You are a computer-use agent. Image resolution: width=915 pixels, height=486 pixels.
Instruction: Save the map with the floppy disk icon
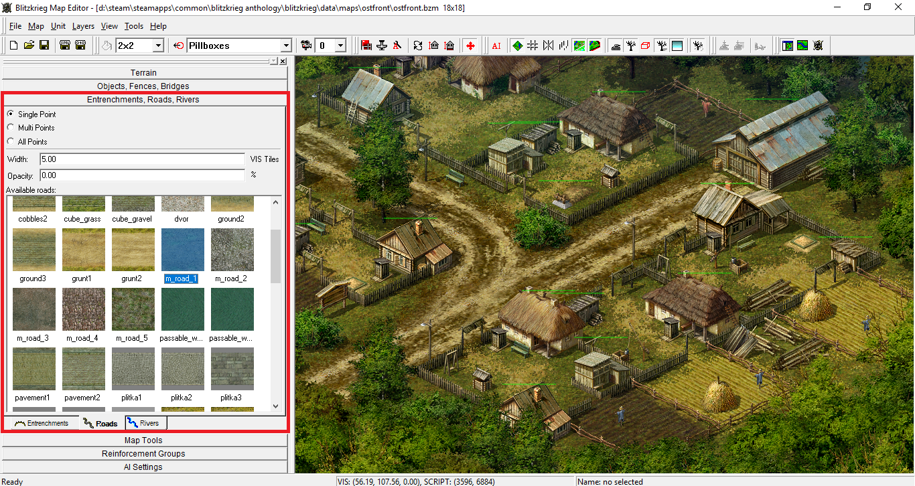point(44,46)
